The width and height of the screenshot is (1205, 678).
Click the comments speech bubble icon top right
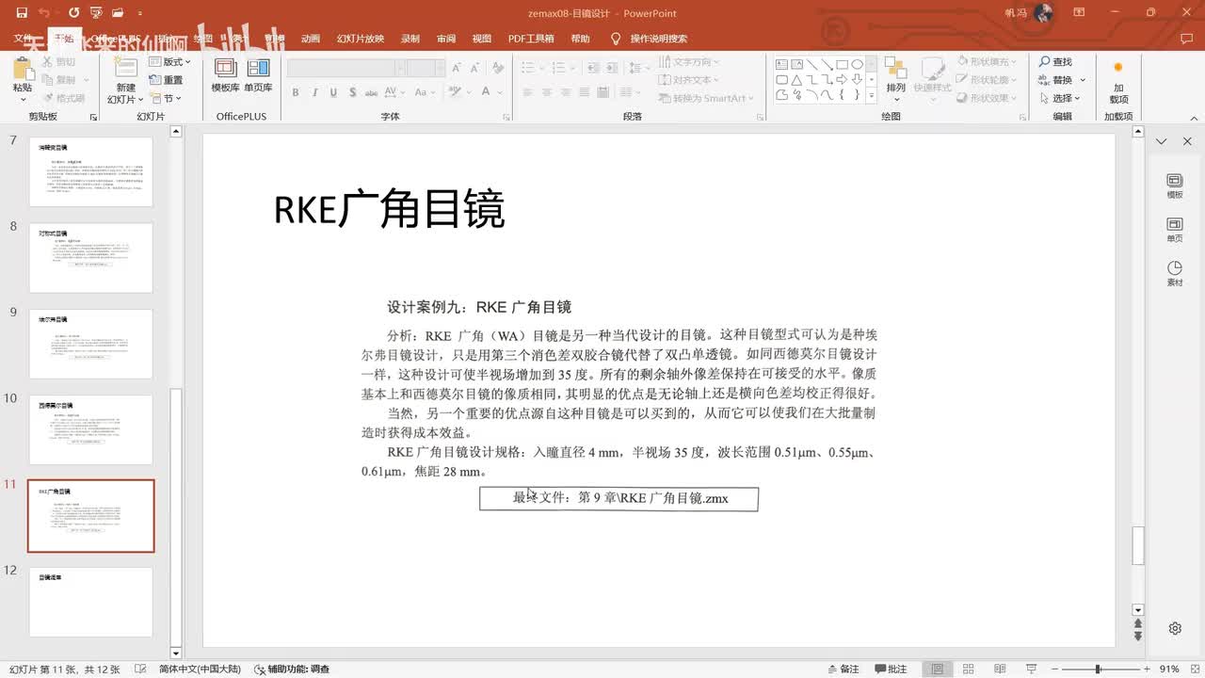tap(1186, 39)
